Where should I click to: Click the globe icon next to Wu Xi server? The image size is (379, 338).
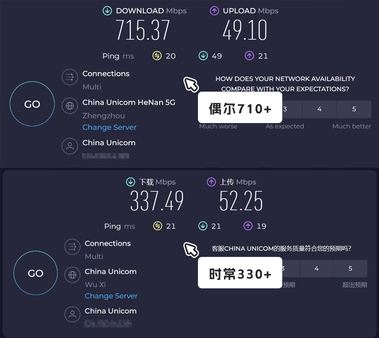pos(72,275)
